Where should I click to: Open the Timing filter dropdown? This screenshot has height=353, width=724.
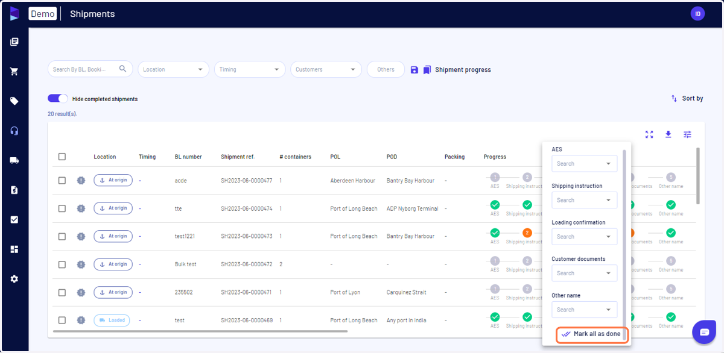250,69
